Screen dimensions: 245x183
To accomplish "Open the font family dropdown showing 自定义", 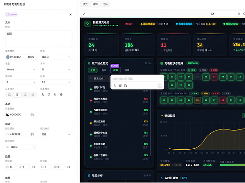I will (56, 57).
